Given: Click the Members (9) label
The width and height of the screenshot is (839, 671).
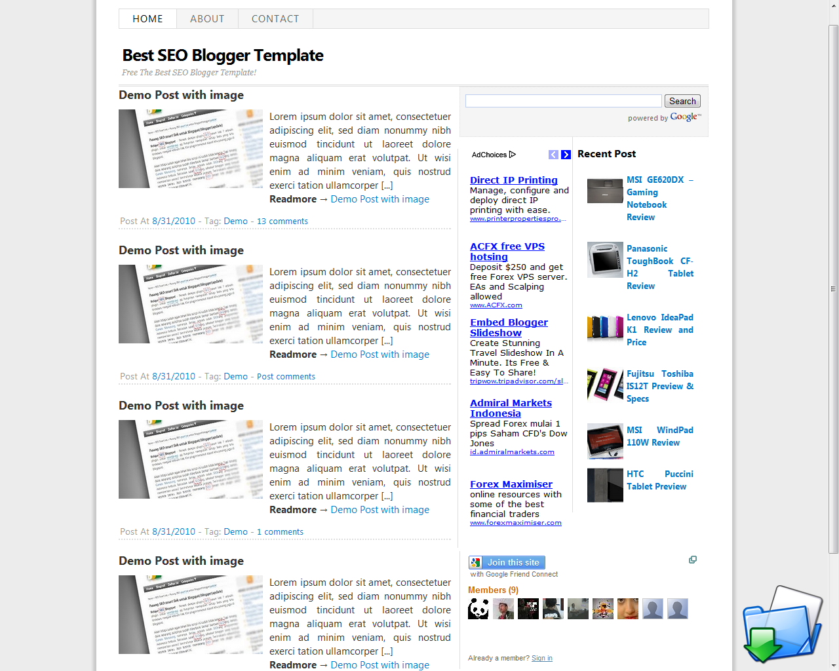Looking at the screenshot, I should [493, 590].
